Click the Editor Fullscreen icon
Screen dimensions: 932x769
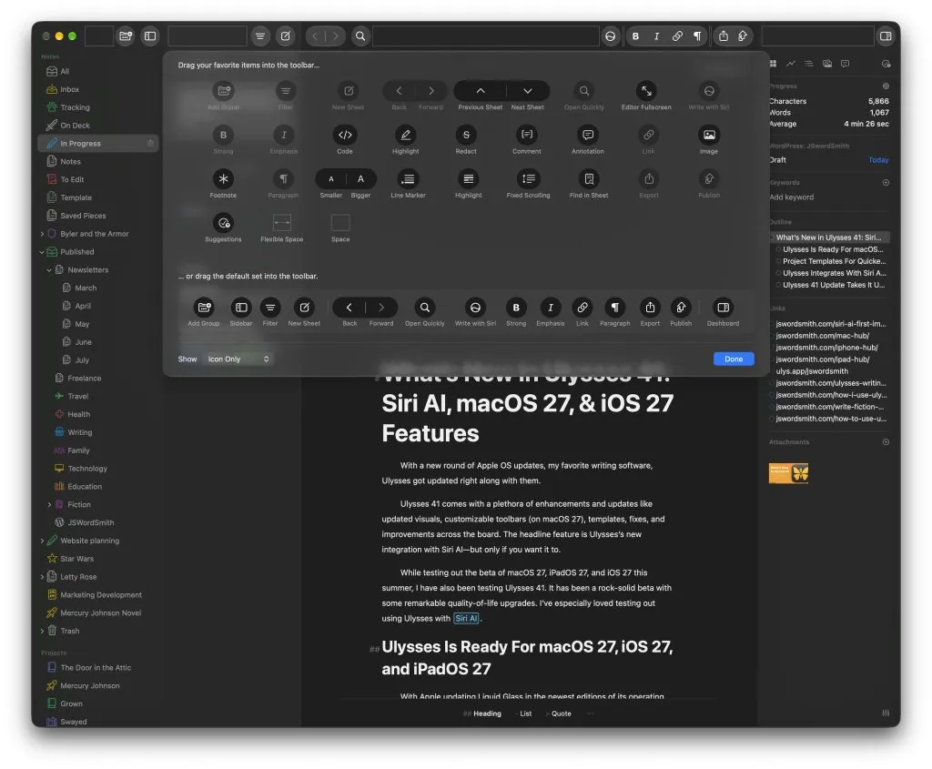coord(646,91)
